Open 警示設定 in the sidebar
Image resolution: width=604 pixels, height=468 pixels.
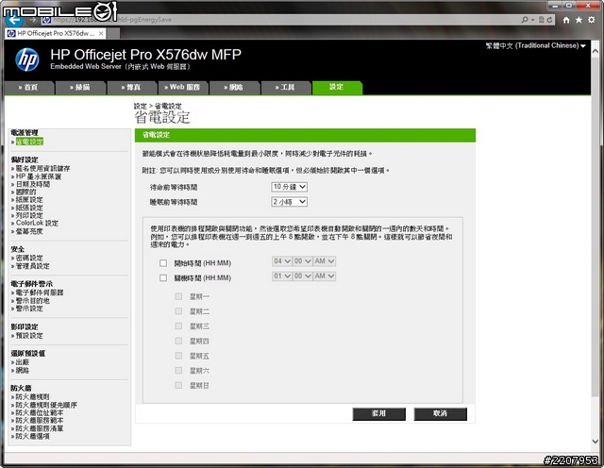pyautogui.click(x=29, y=309)
